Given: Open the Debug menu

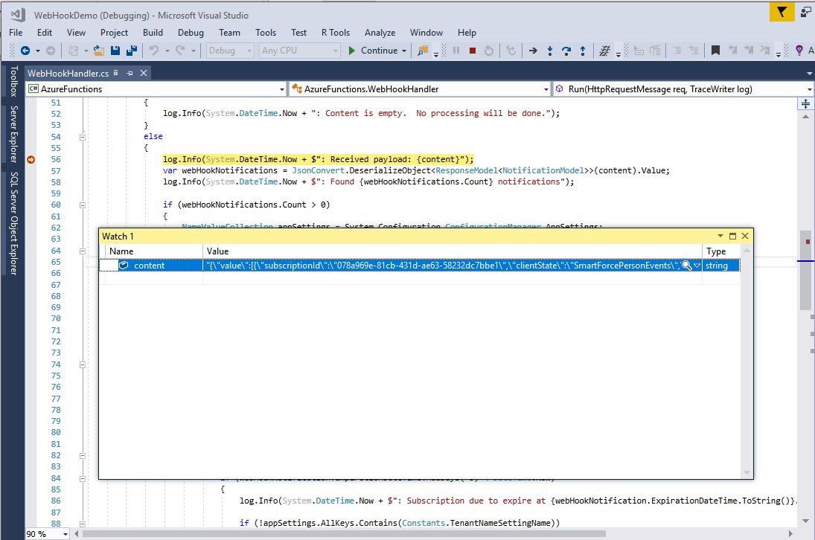Looking at the screenshot, I should point(191,32).
